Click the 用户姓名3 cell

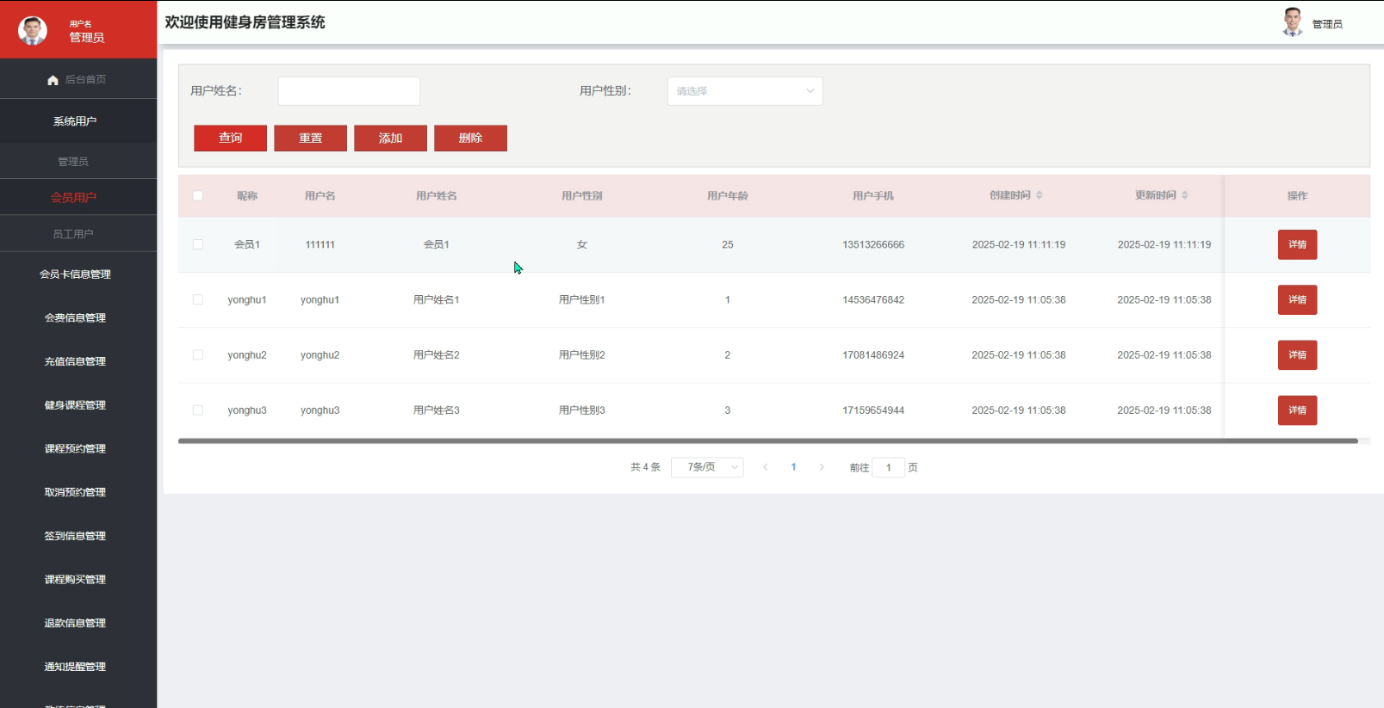437,410
